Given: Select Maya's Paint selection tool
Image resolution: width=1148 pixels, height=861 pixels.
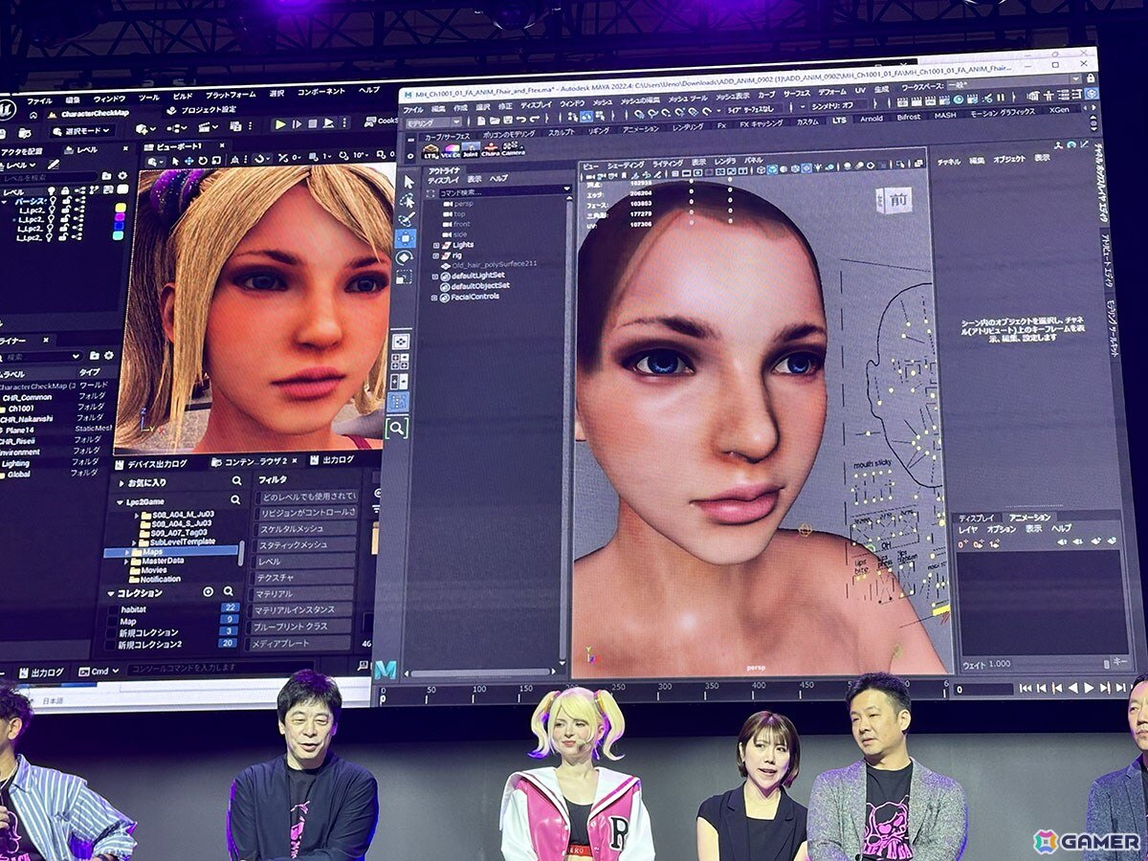Looking at the screenshot, I should 407,219.
